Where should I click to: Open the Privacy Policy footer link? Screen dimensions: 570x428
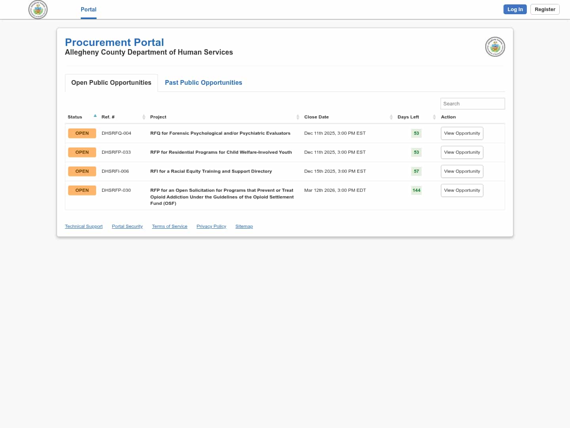(211, 226)
